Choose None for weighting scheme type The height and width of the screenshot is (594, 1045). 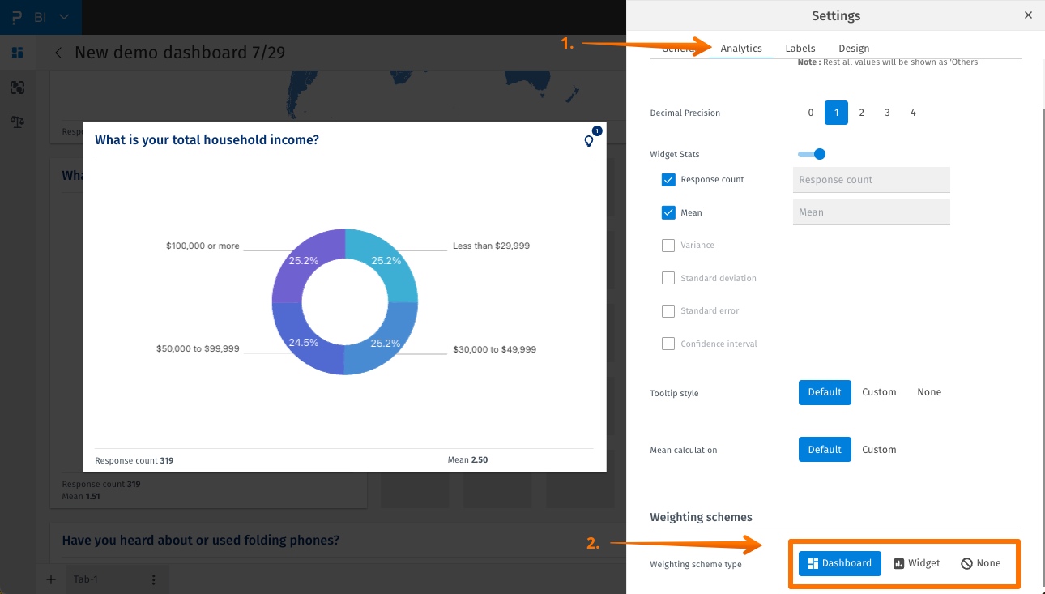click(980, 562)
